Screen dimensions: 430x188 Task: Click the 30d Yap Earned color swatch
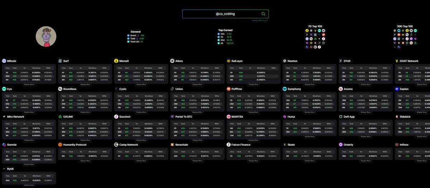(x=218, y=40)
